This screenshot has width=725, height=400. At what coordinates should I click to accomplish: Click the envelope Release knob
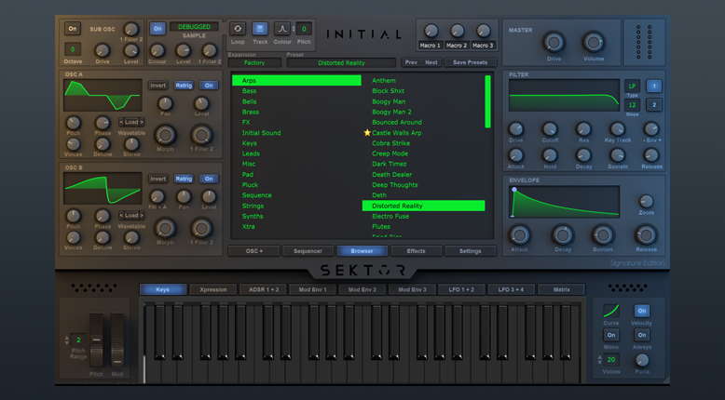(646, 235)
